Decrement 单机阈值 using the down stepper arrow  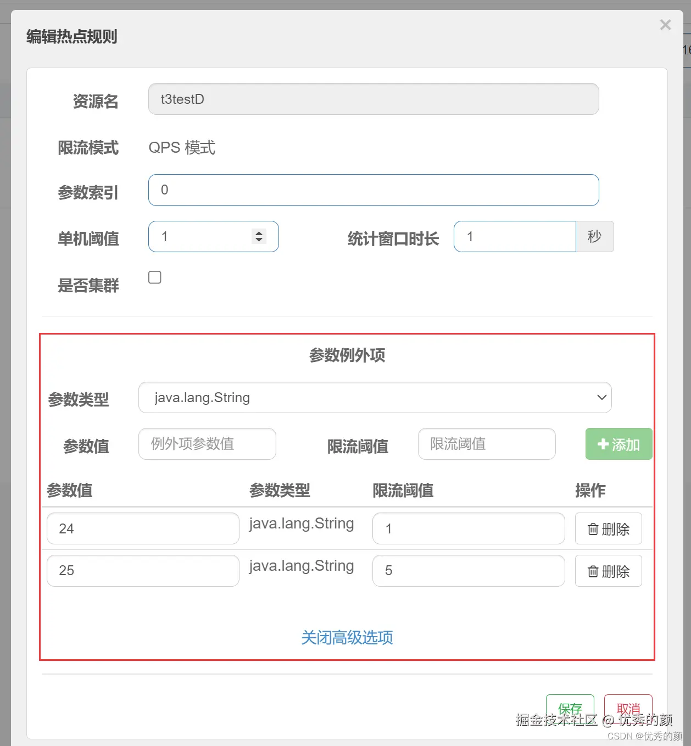click(x=258, y=240)
